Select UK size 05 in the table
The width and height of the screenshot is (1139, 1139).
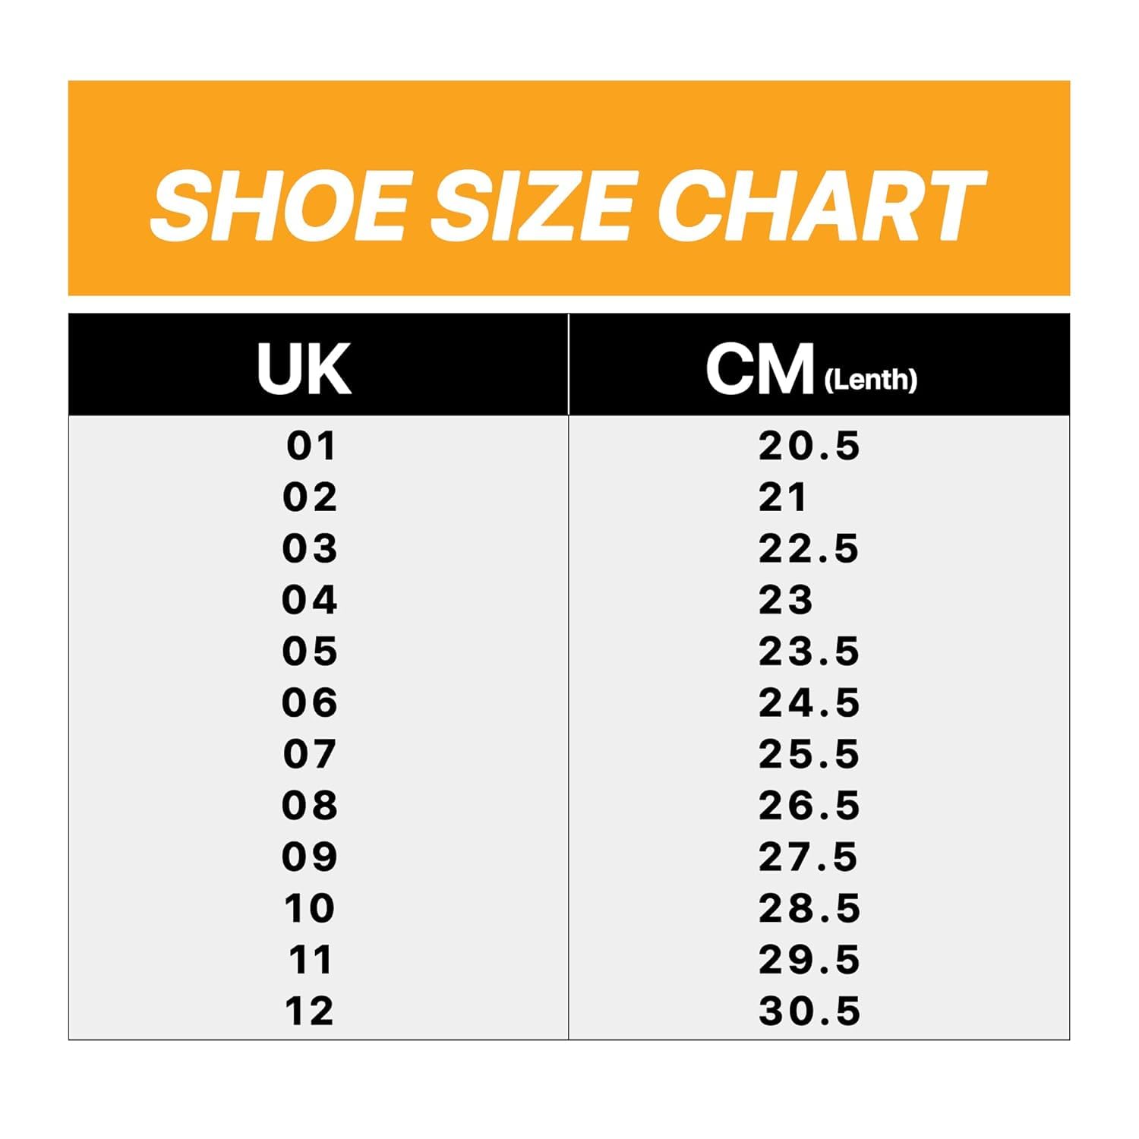pos(310,652)
